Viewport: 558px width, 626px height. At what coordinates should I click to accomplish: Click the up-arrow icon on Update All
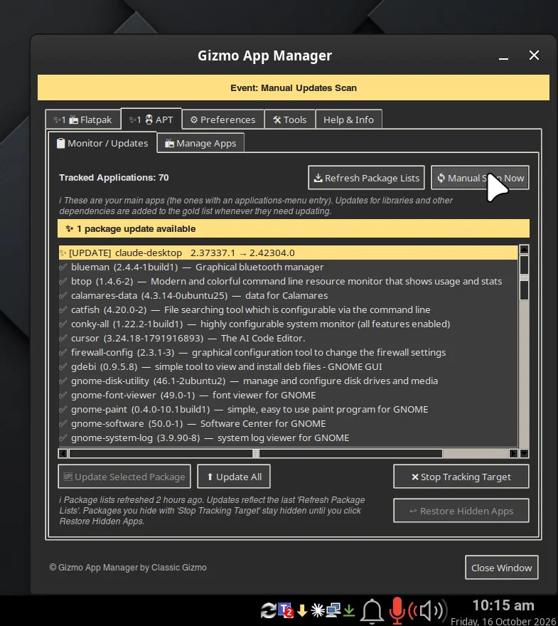tap(210, 477)
